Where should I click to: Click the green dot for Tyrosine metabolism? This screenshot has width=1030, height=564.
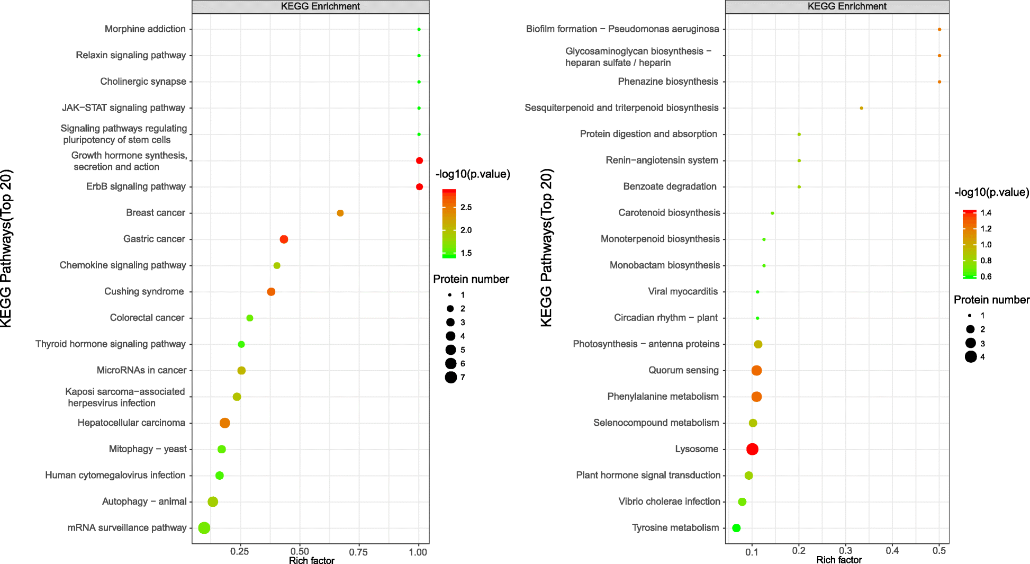coord(736,528)
